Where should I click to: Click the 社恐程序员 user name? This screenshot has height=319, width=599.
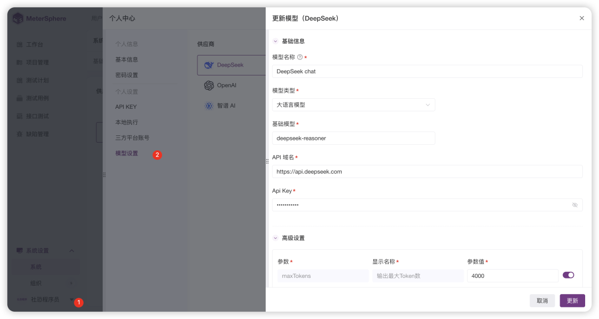pos(45,300)
